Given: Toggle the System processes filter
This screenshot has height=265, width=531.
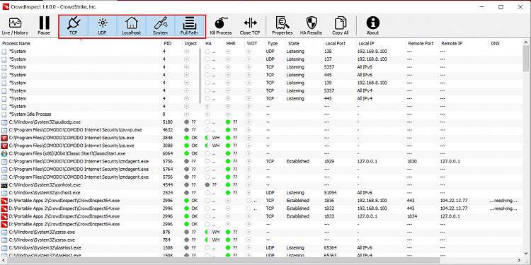Looking at the screenshot, I should [x=160, y=26].
